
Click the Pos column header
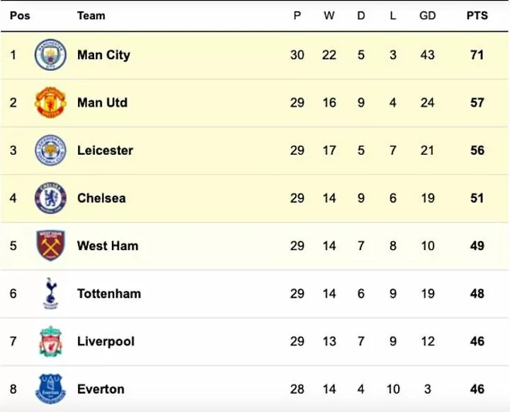pyautogui.click(x=20, y=16)
